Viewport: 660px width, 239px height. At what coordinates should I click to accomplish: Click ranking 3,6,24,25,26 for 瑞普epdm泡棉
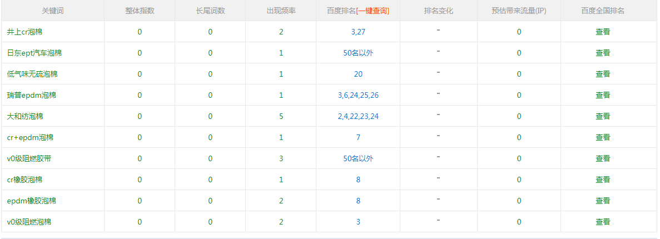358,96
